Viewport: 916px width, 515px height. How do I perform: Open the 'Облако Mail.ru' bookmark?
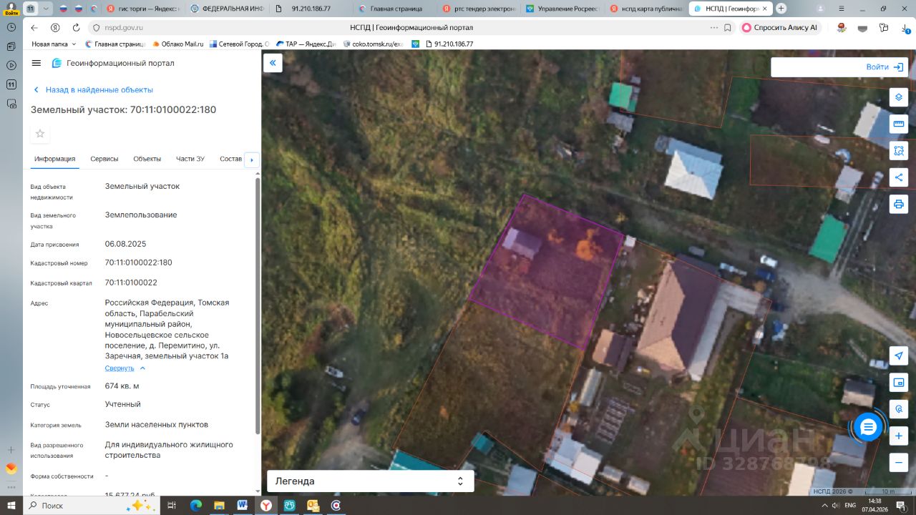[178, 44]
